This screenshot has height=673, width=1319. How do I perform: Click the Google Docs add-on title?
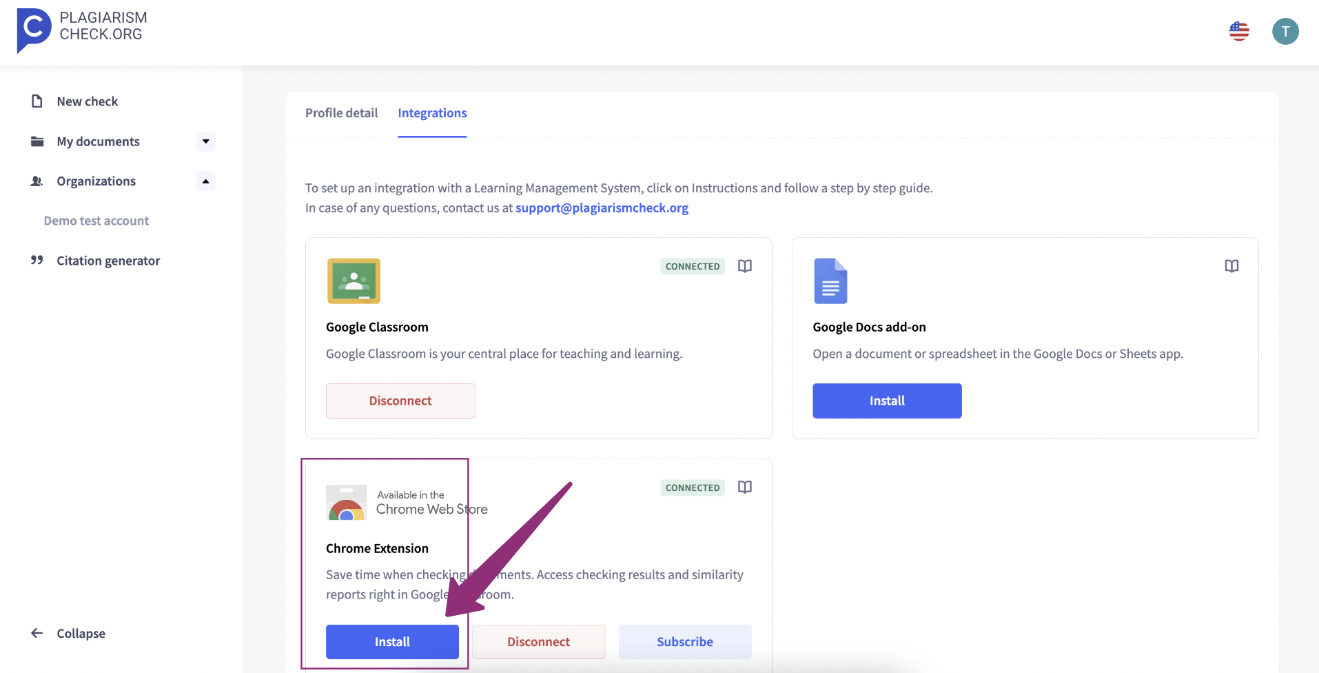click(869, 327)
